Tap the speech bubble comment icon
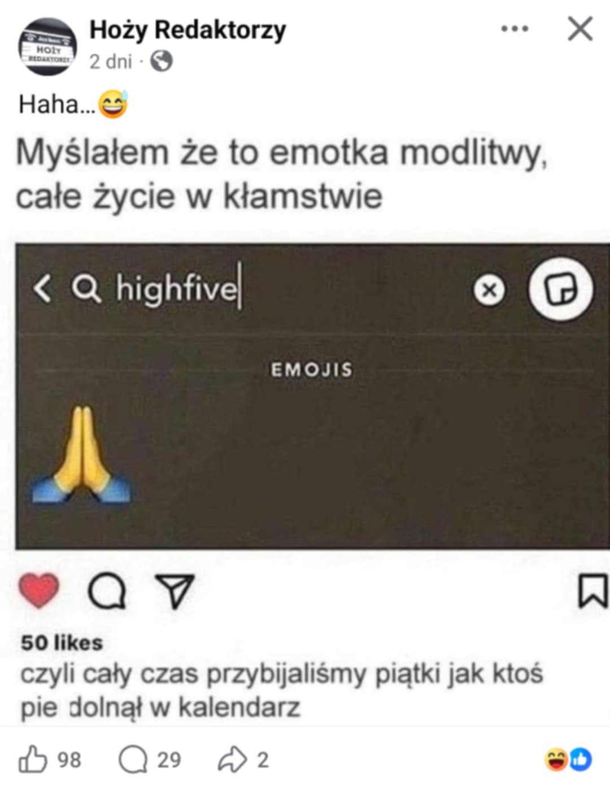The height and width of the screenshot is (790, 610). pos(107,592)
